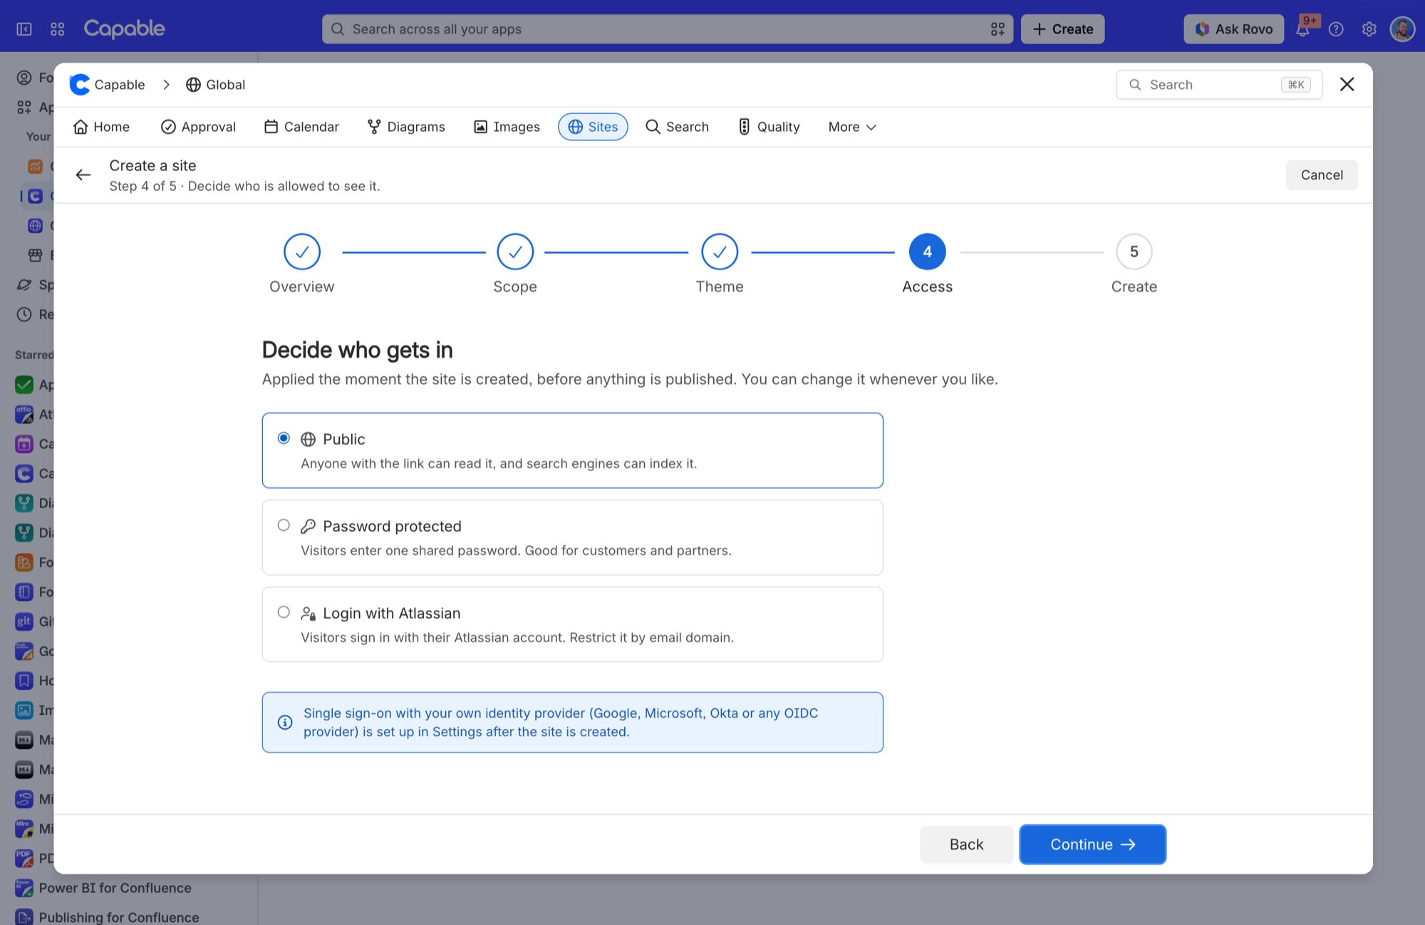This screenshot has width=1425, height=925.
Task: Click step 5 Create circle
Action: click(1134, 252)
